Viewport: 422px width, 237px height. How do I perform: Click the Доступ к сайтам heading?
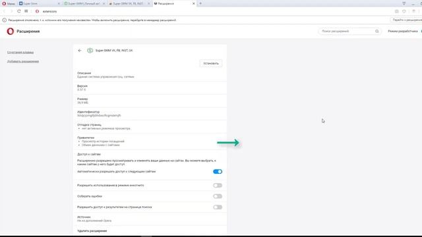coord(89,154)
